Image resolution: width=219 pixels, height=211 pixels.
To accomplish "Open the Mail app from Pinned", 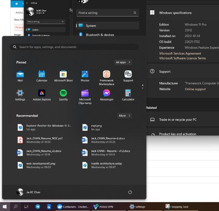I will pyautogui.click(x=20, y=76).
